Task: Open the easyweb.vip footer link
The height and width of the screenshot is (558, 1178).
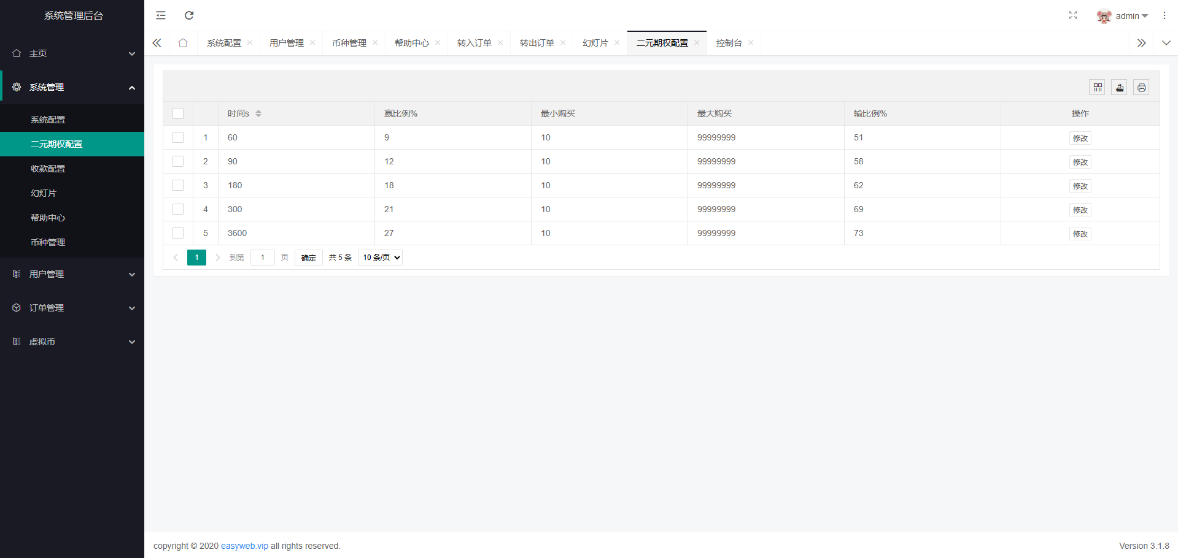Action: point(244,546)
